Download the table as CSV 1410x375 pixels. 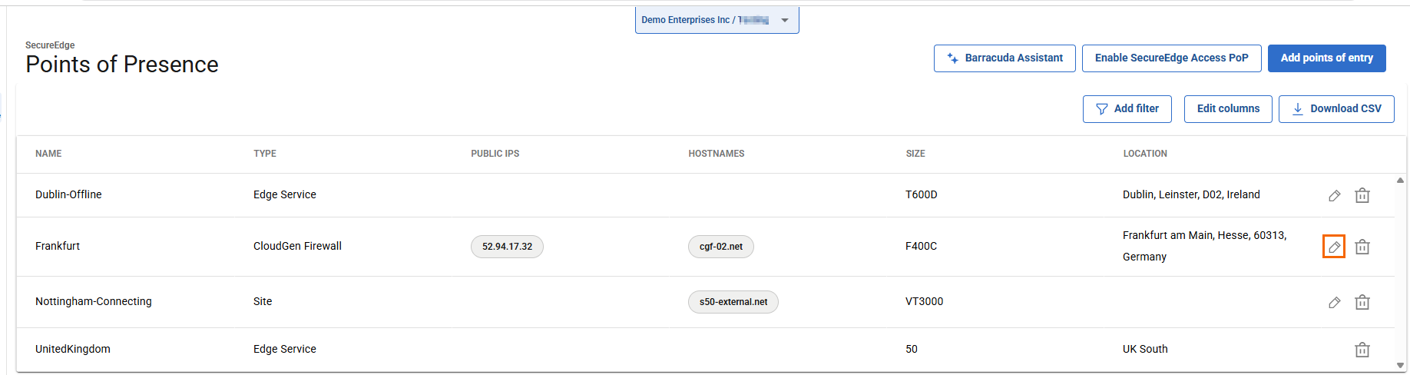pos(1336,109)
